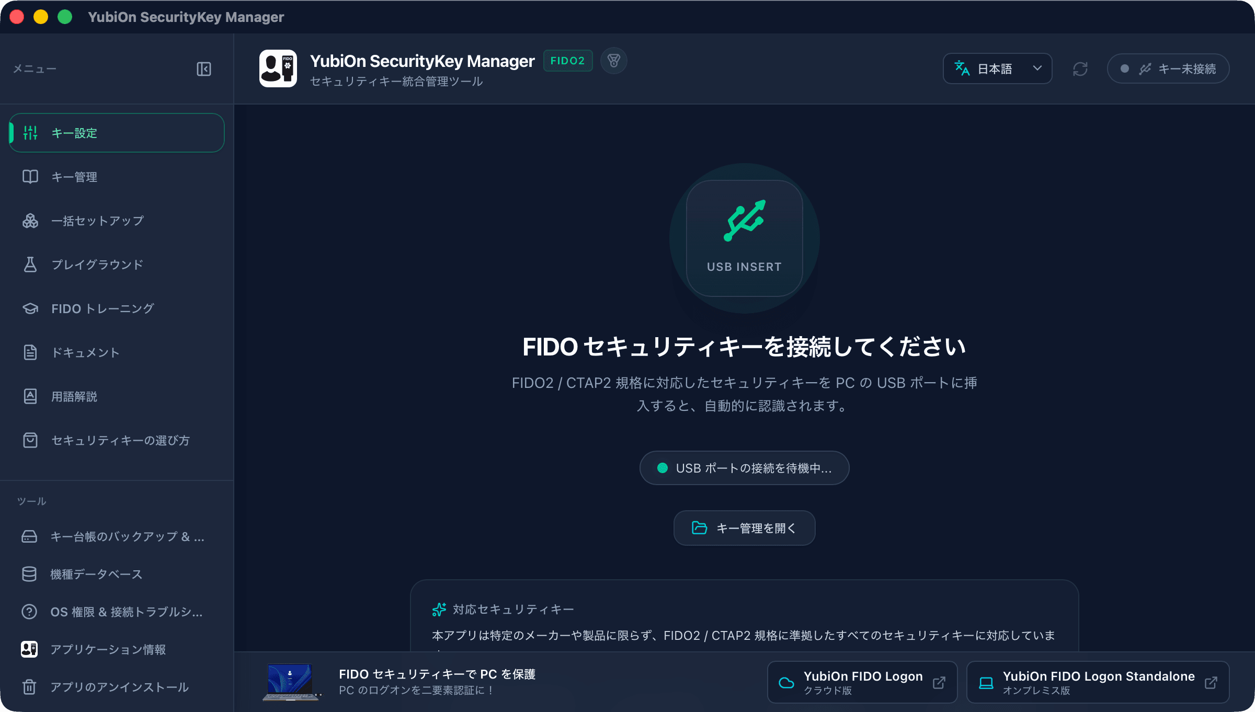Collapse the sidebar with the panel icon

pos(204,69)
